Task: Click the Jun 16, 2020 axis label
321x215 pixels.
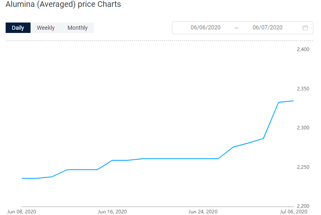Action: click(112, 212)
